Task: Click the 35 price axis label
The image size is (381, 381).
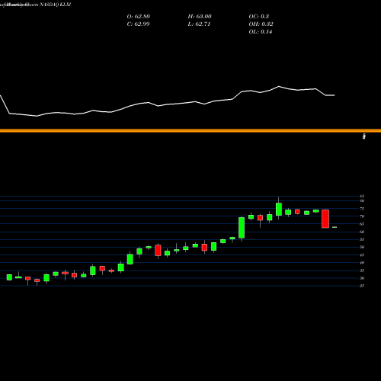Action: [x=362, y=271]
